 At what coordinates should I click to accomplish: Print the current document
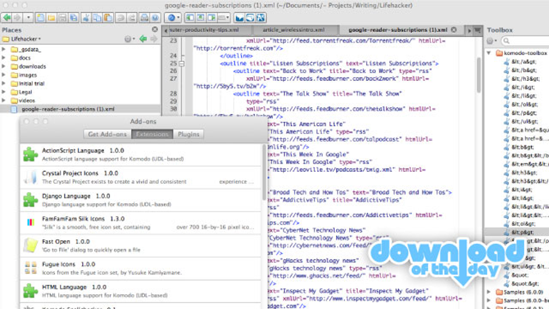[144, 18]
